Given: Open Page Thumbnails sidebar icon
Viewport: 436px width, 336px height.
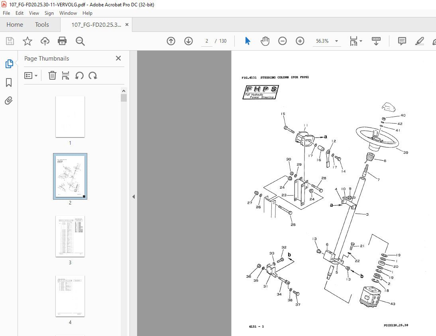Looking at the screenshot, I should [9, 64].
